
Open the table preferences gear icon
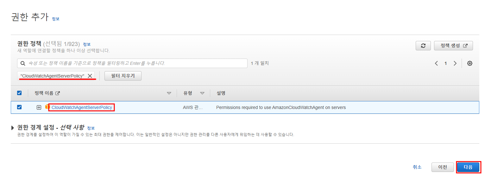(x=470, y=63)
